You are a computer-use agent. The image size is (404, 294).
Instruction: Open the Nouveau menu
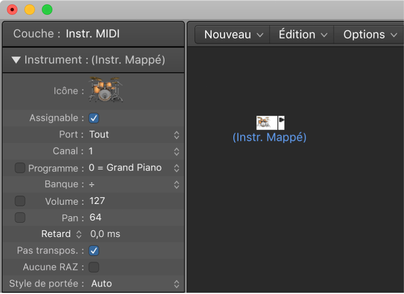point(233,35)
